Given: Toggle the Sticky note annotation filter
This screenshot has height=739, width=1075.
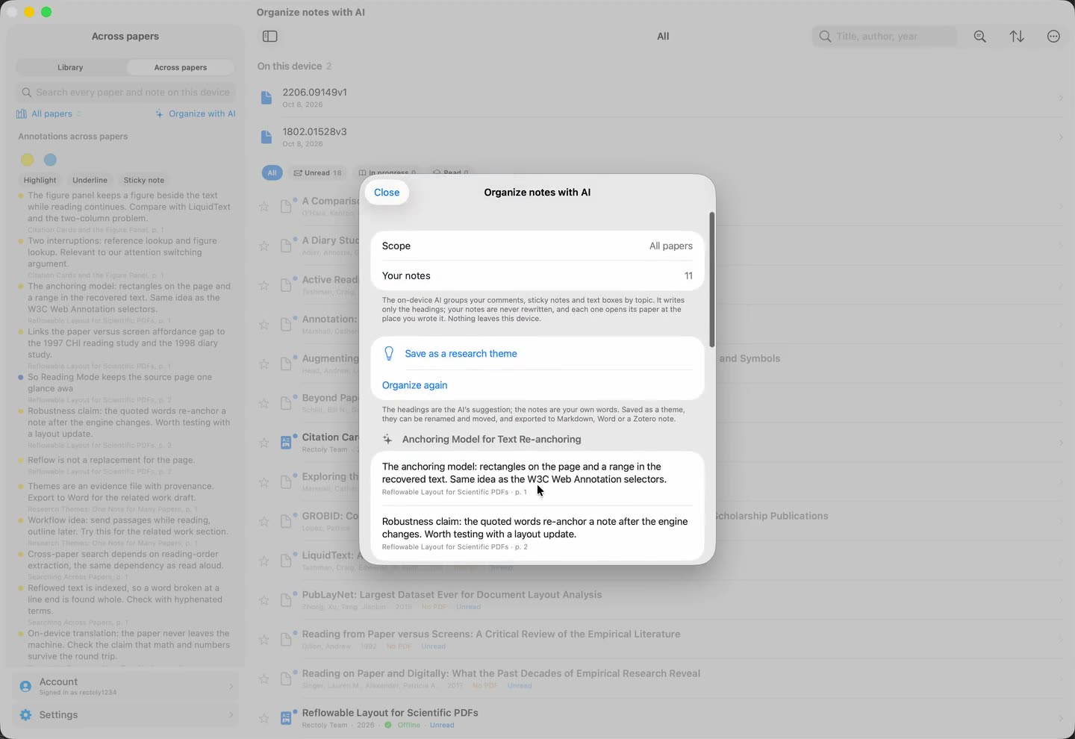Looking at the screenshot, I should point(144,180).
